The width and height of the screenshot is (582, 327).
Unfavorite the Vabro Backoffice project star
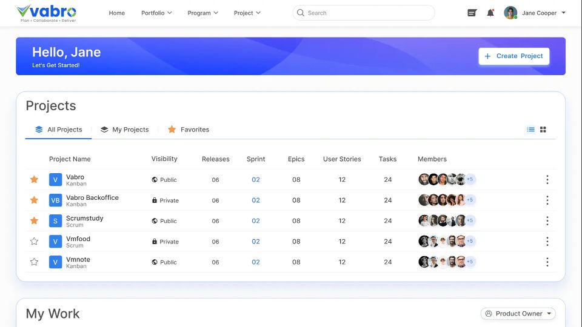coord(35,200)
